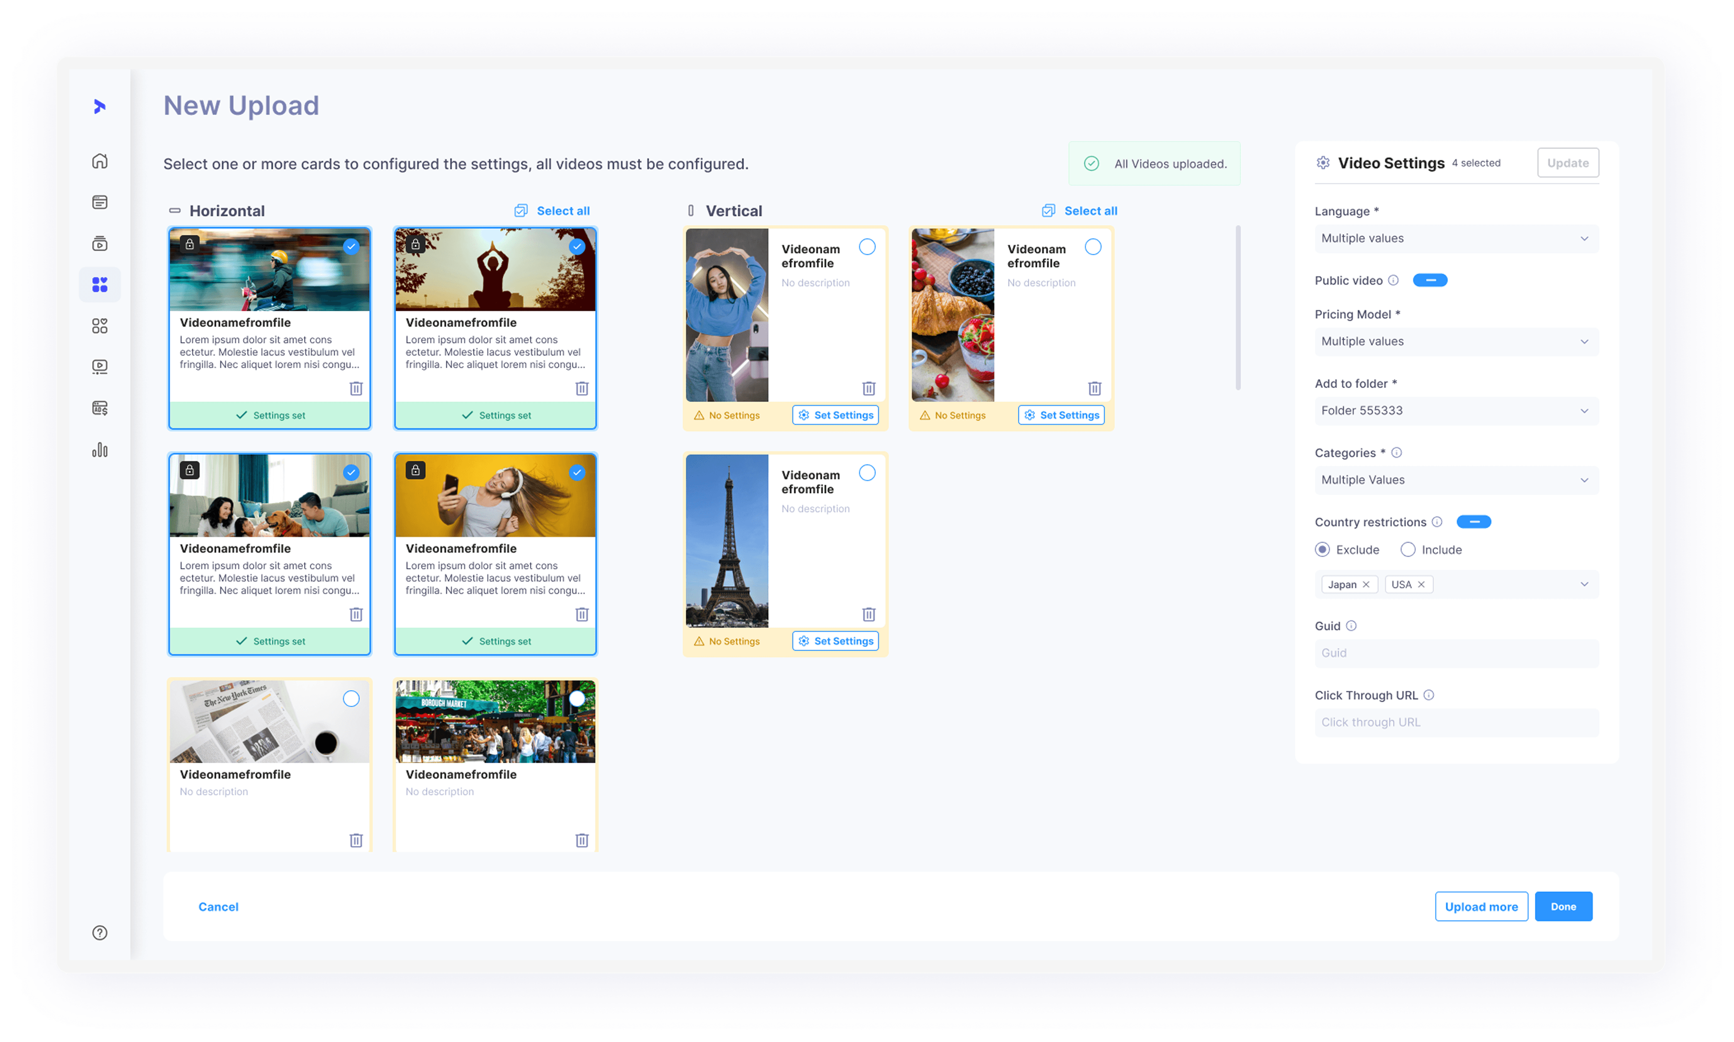Open the help question mark icon
This screenshot has height=1042, width=1734.
tap(100, 932)
